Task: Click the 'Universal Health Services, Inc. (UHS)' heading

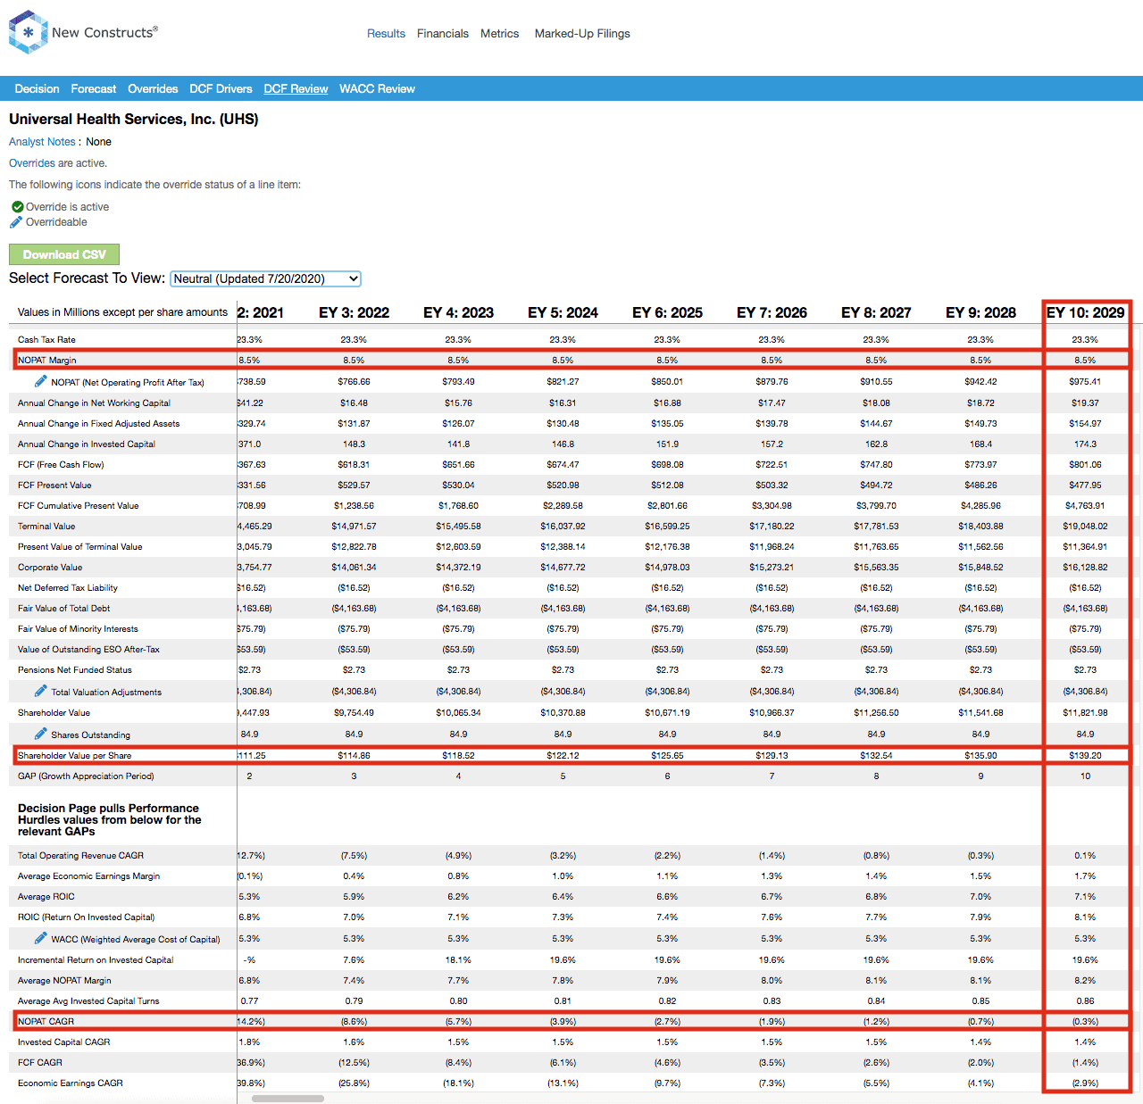Action: click(134, 119)
